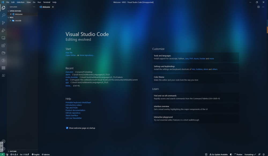Open the Accounts icon in the activity bar
The height and width of the screenshot is (156, 268).
3,141
